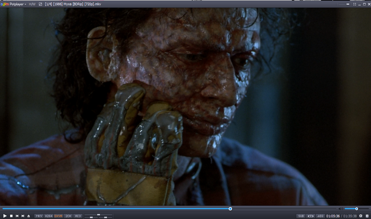
Task: Click the file title text in title bar
Action: click(x=73, y=4)
